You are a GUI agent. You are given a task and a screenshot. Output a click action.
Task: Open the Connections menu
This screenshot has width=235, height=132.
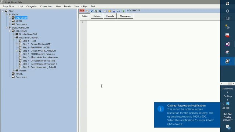click(x=46, y=7)
